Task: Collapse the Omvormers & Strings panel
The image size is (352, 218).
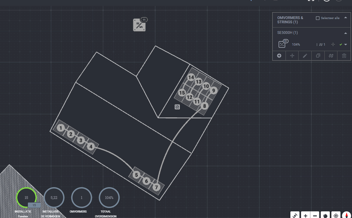Action: 345,18
